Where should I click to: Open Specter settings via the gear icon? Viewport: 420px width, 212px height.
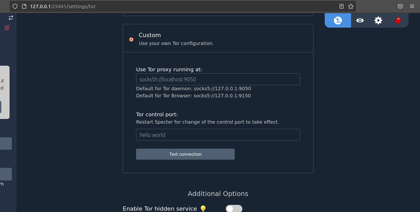[378, 20]
